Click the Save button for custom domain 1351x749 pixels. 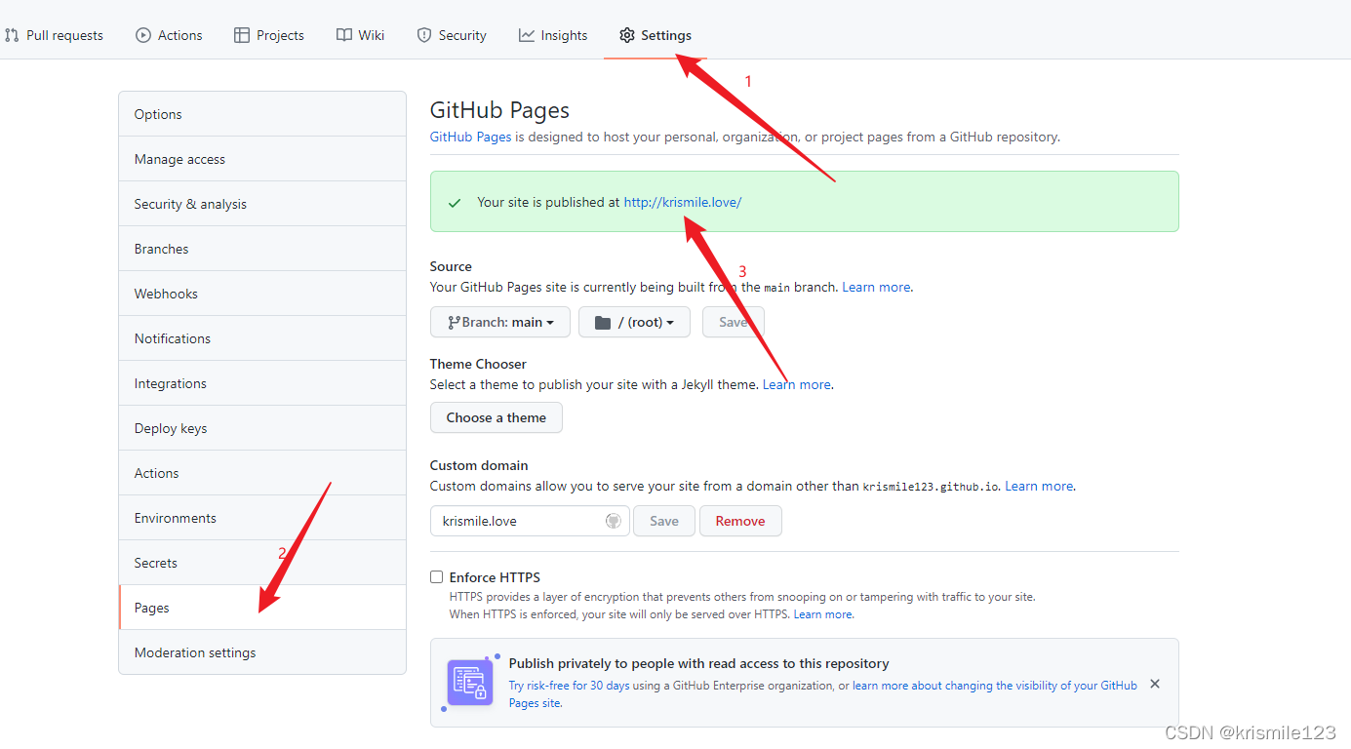(x=664, y=521)
